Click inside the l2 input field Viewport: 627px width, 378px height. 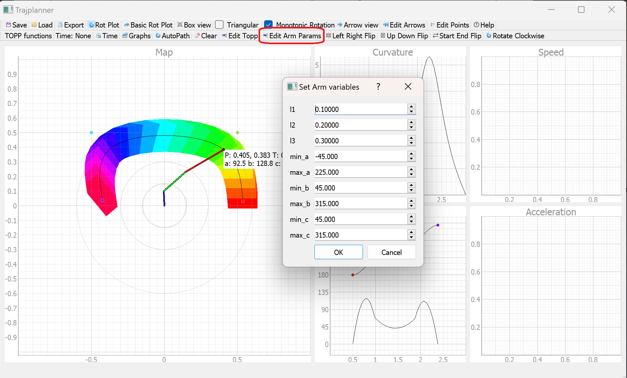click(360, 125)
